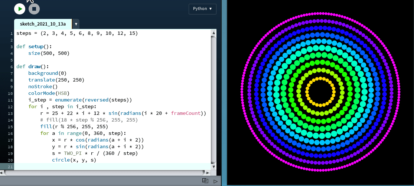Click the console icon in bottom bar

[x=205, y=181]
